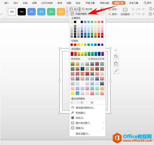Screen dimensions: 154x145
Task: Click the picture or texture icon
Action: click(72, 123)
